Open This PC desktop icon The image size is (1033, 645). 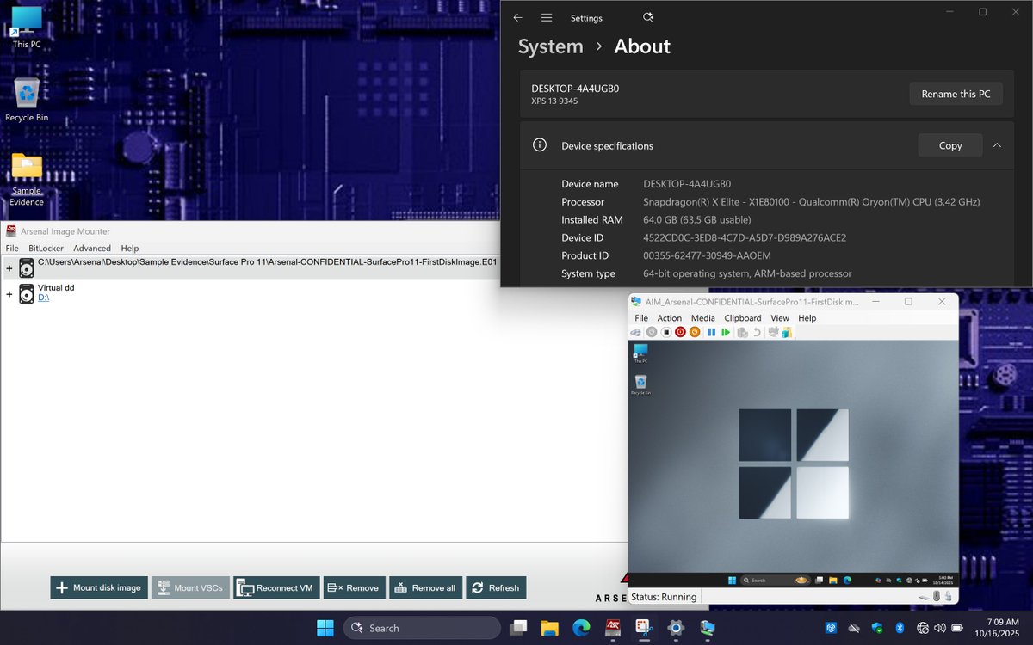tap(27, 27)
